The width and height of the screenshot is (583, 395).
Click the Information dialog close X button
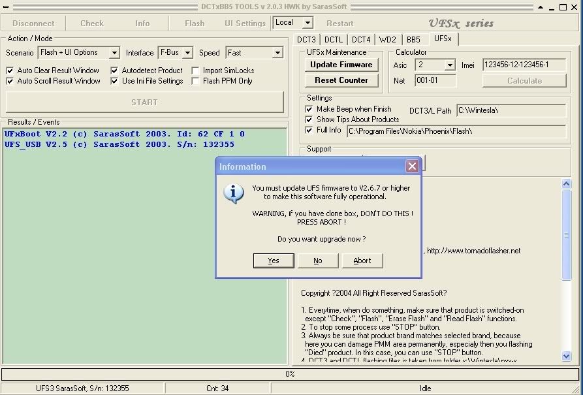[x=412, y=166]
